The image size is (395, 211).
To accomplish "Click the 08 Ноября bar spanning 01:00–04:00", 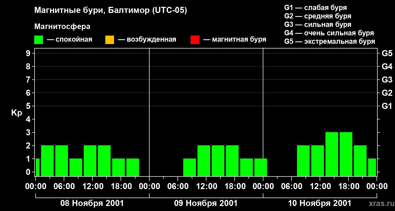I will click(x=47, y=161).
